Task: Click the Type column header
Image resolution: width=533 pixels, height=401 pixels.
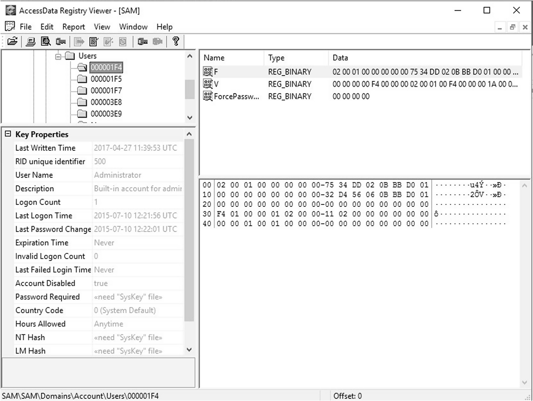Action: [297, 58]
